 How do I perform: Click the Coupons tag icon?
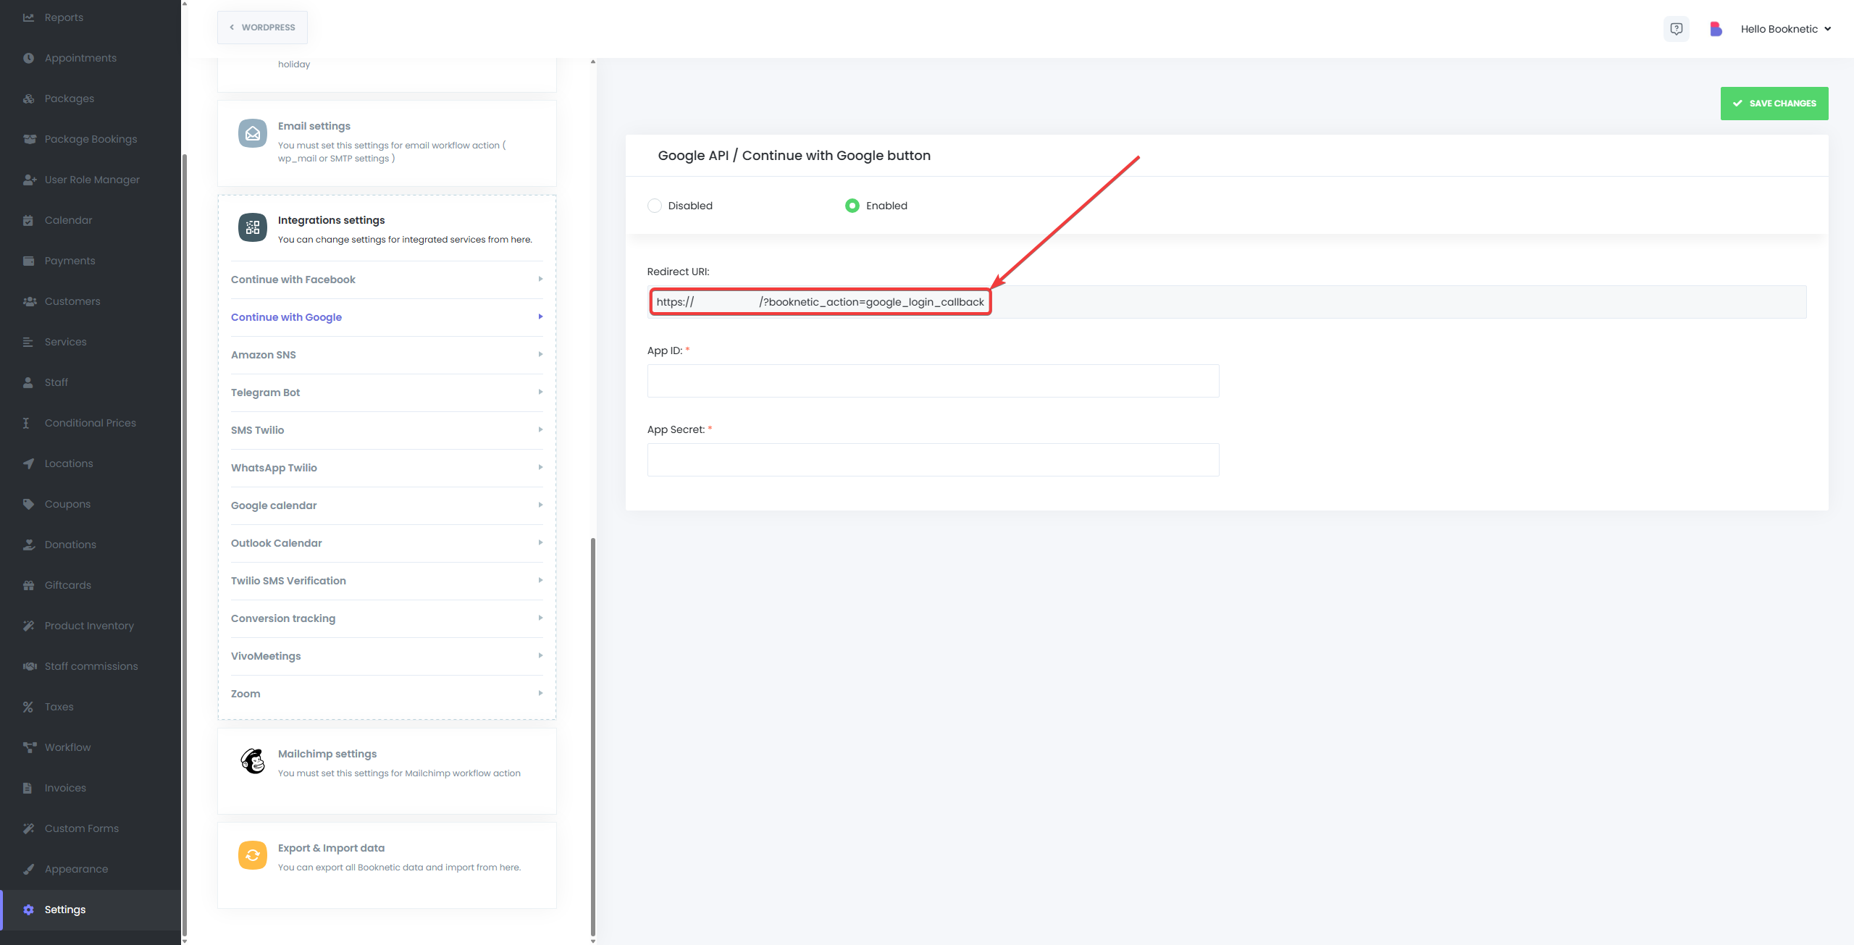28,504
